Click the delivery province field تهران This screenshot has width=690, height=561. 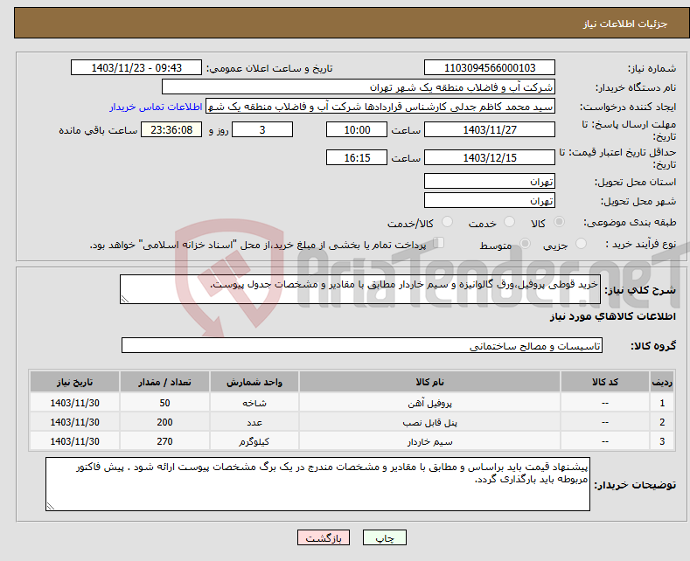click(490, 181)
